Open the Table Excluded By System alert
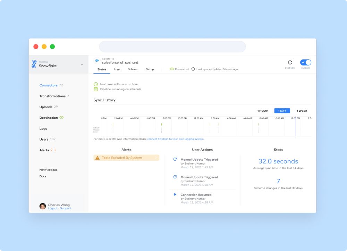 (x=126, y=158)
